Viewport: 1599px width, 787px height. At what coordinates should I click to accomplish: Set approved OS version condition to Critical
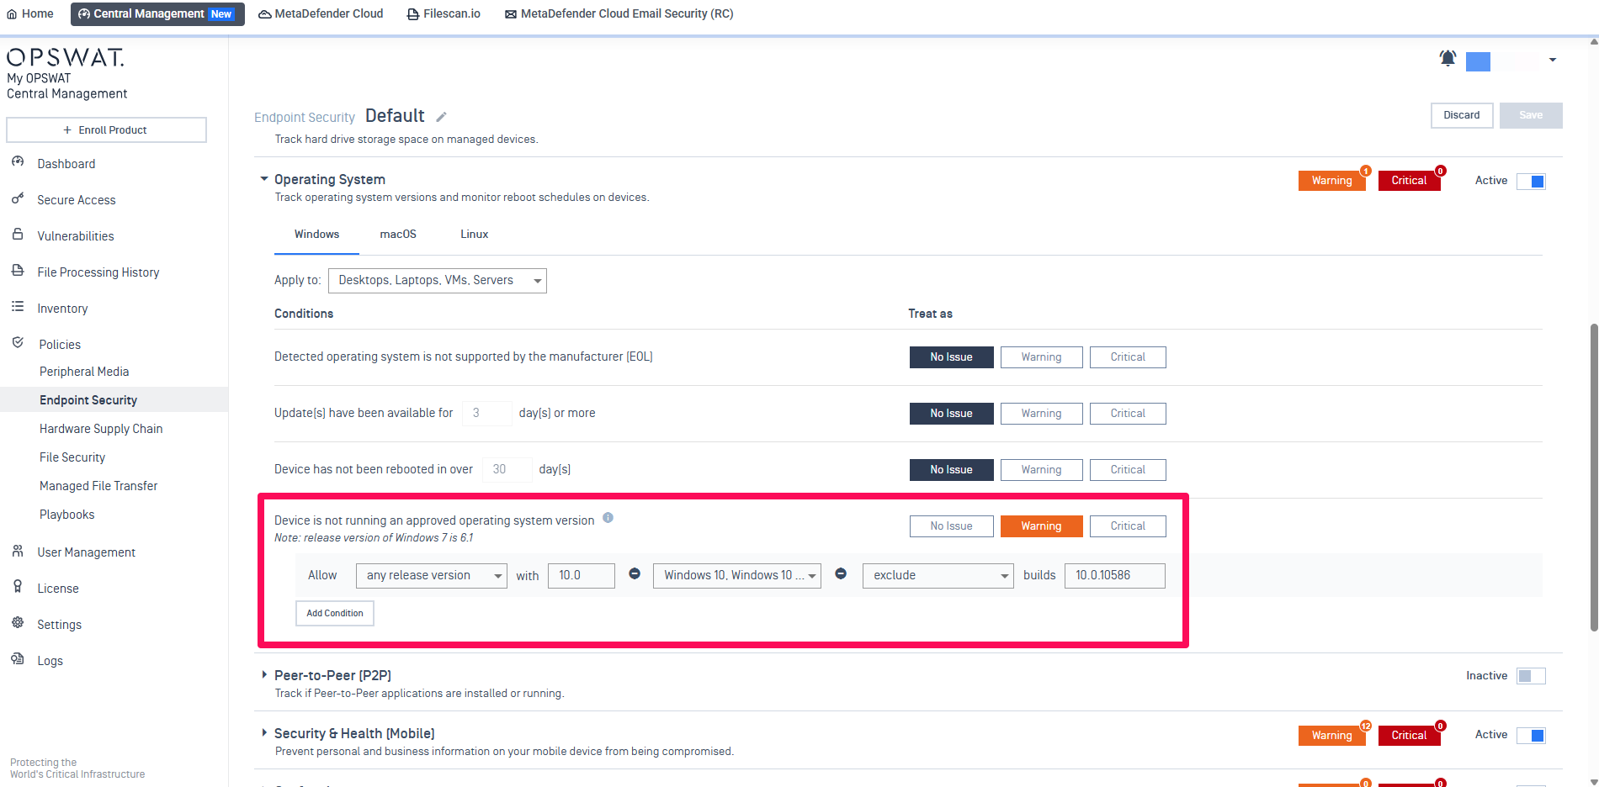coord(1128,526)
